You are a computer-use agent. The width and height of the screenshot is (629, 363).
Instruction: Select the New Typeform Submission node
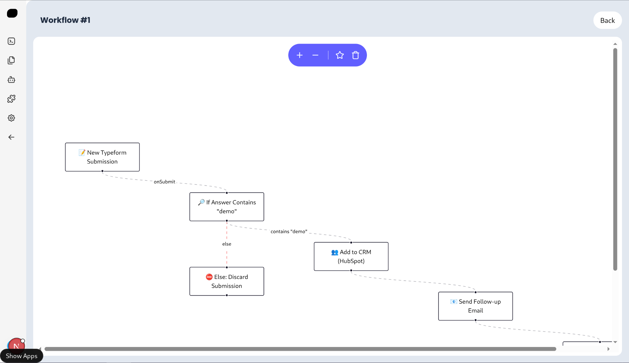pyautogui.click(x=102, y=157)
